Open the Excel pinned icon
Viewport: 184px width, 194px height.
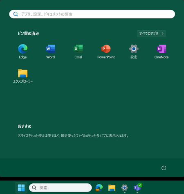click(78, 51)
